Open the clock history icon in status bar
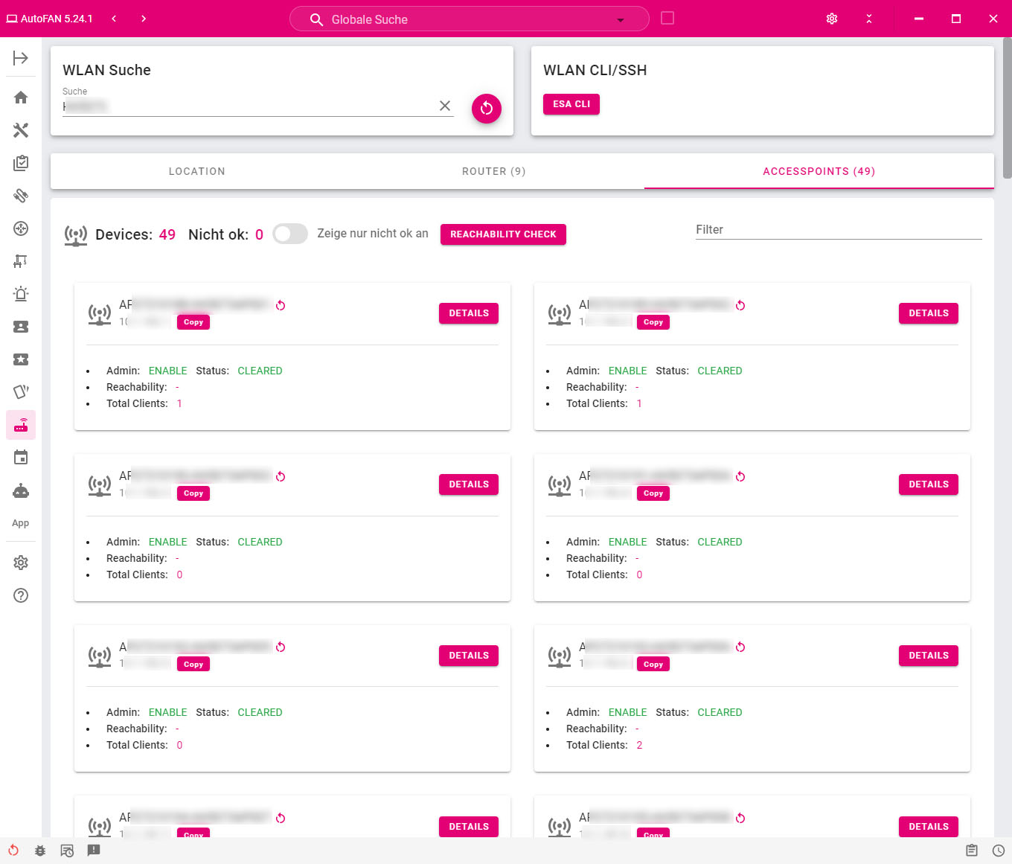Screen dimensions: 1012x864 pos(999,850)
